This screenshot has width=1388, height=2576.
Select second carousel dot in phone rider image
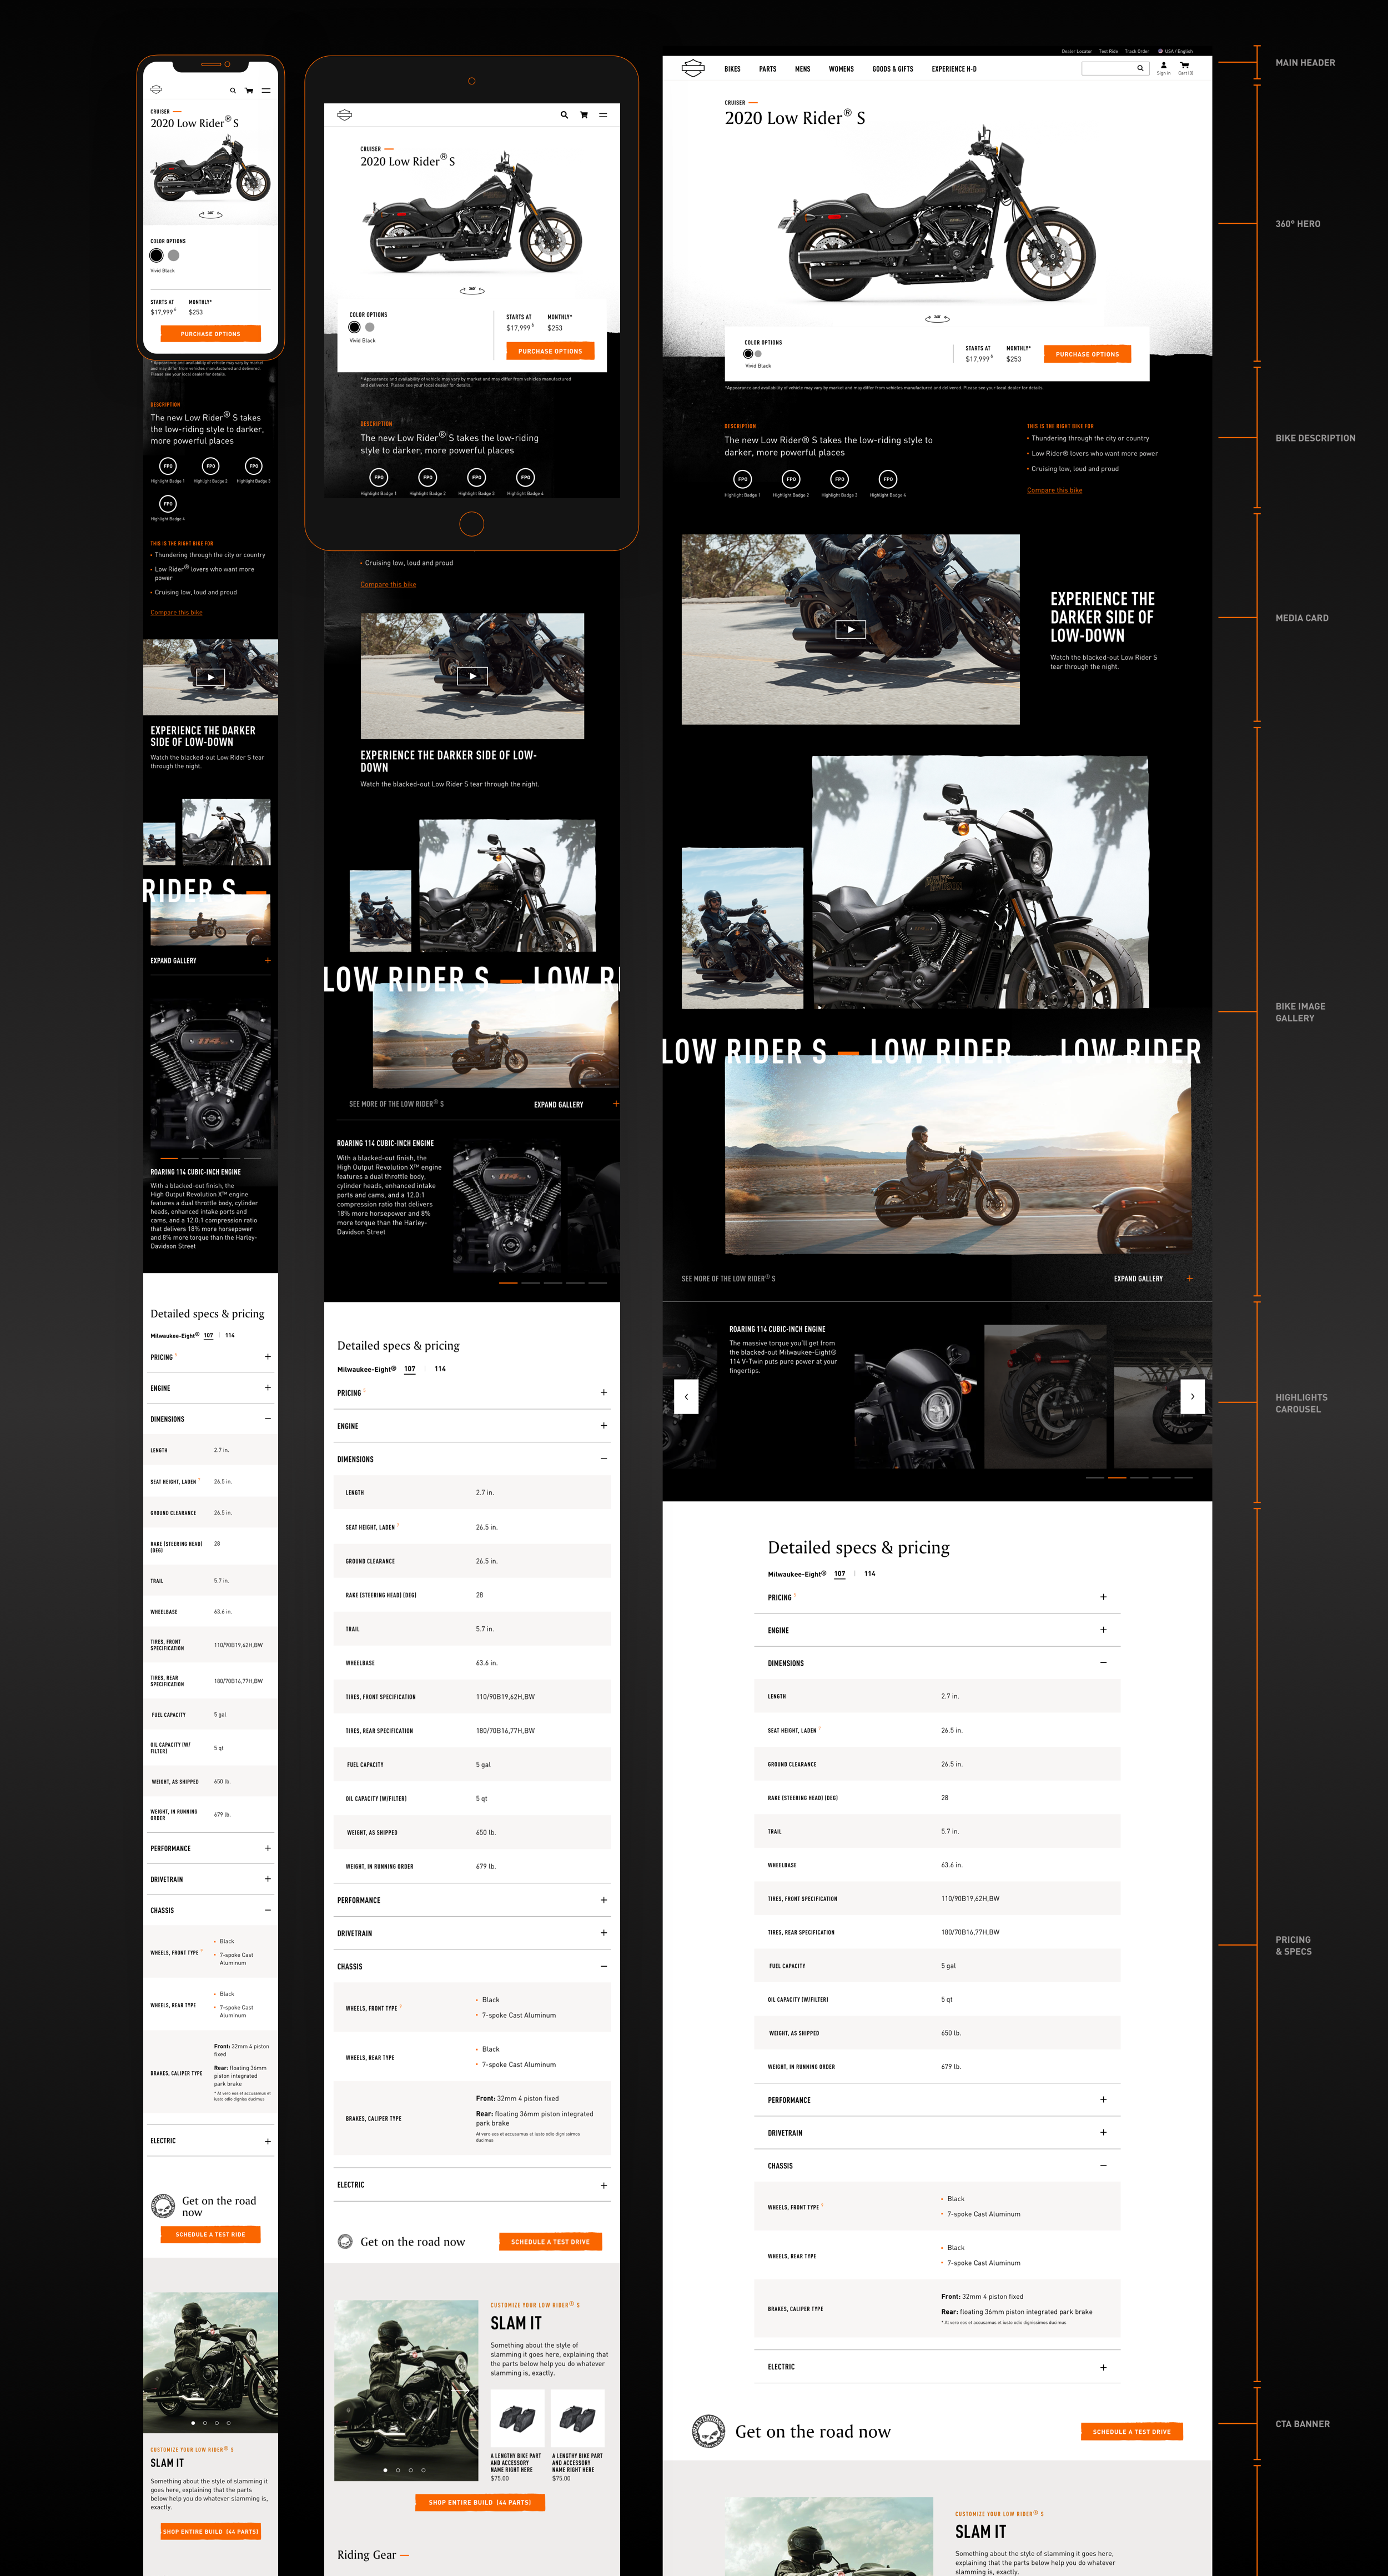point(205,2423)
